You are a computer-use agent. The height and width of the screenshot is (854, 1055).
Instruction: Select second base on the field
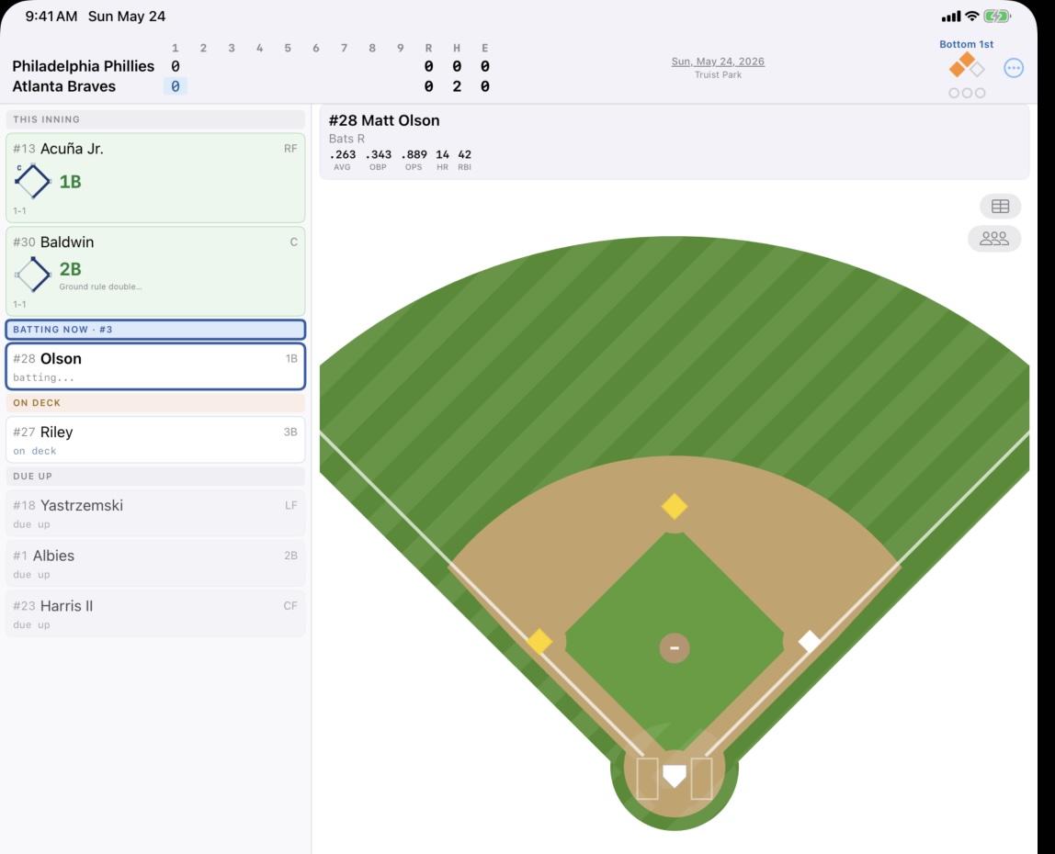(675, 506)
